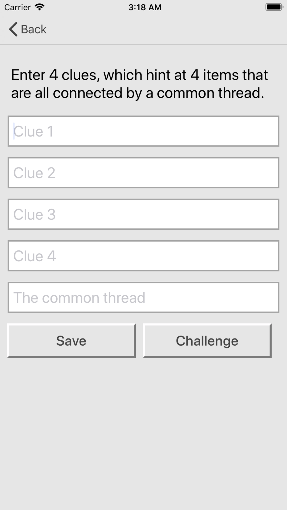Focus the Clue 1 text field
Screen dimensions: 287x510
click(x=143, y=131)
